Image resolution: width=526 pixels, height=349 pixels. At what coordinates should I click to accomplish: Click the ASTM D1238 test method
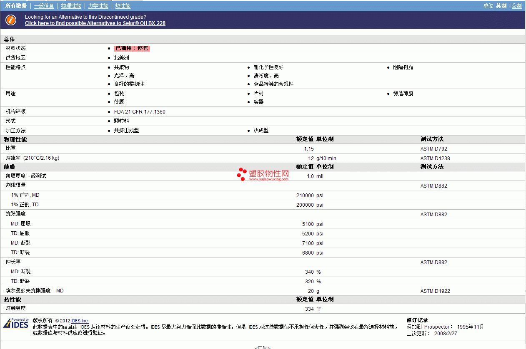[x=435, y=158]
